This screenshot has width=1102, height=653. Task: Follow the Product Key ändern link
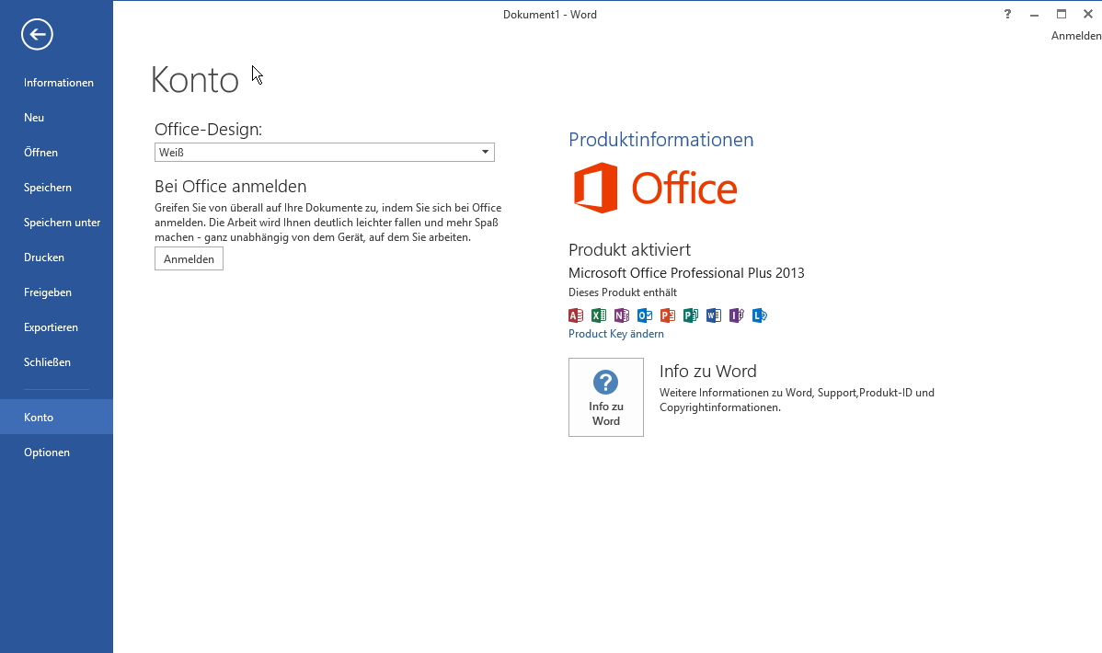click(x=616, y=334)
